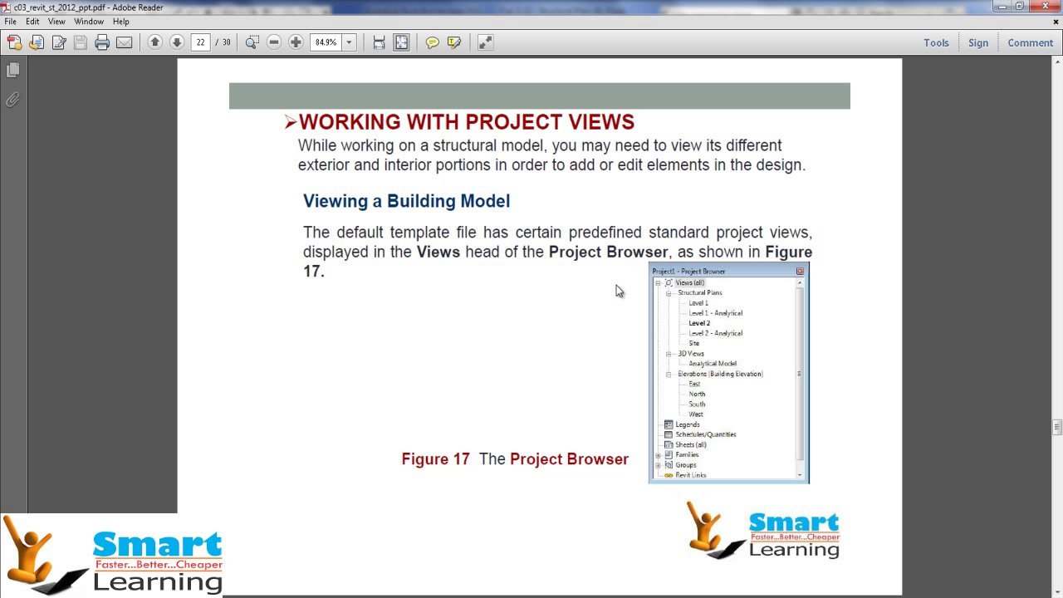
Task: Click the Create PDF online icon
Action: click(14, 42)
